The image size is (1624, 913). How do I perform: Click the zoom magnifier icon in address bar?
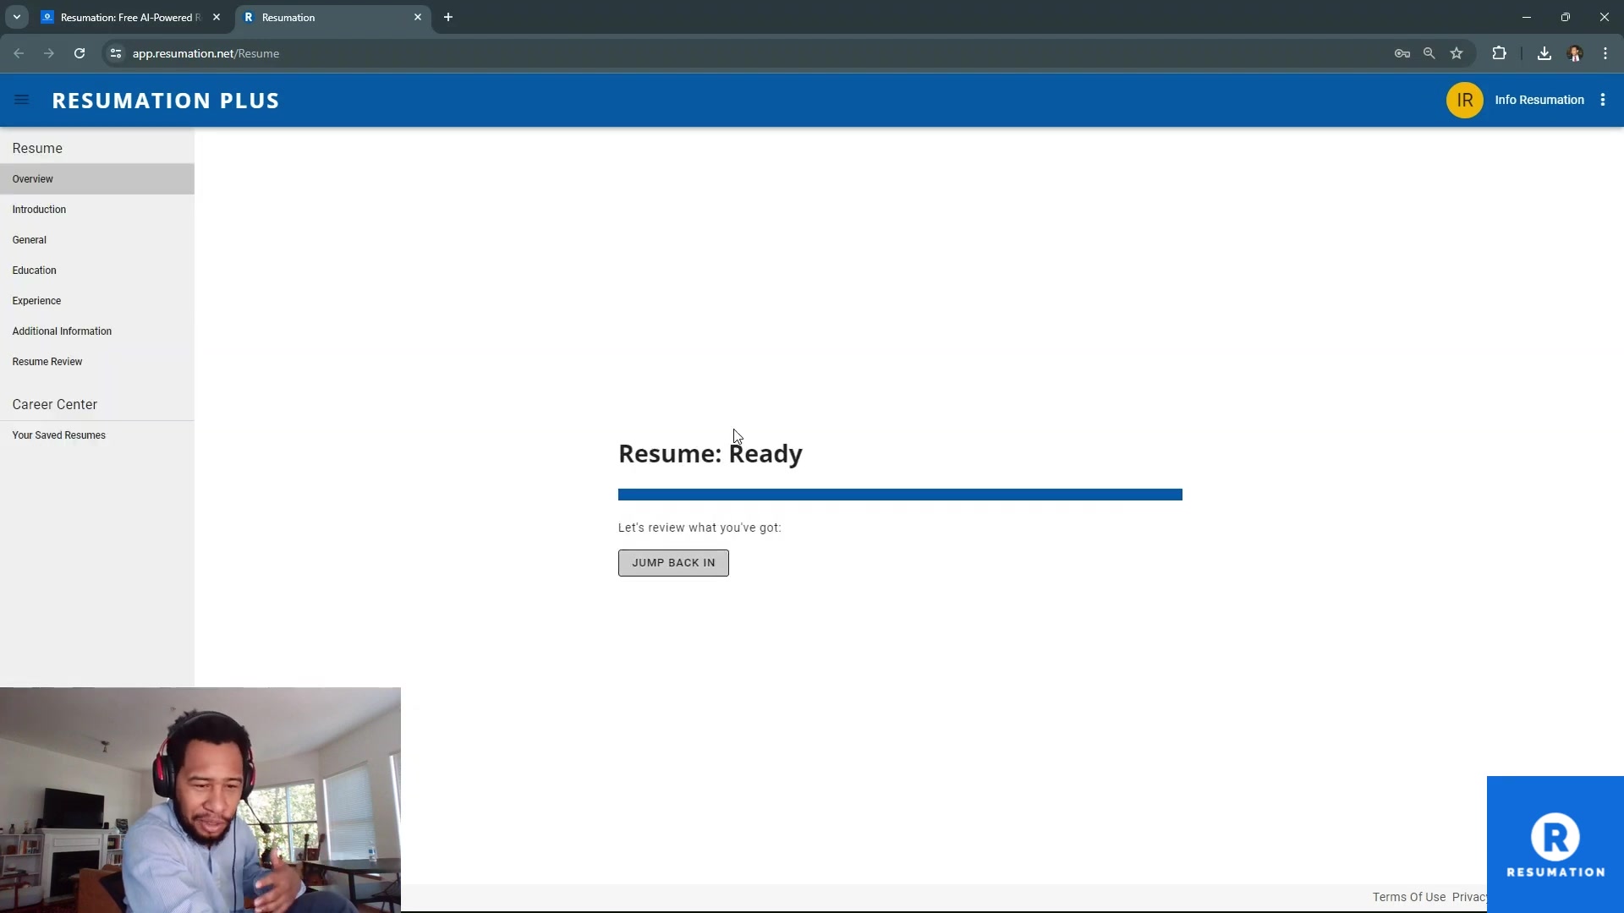pos(1429,53)
